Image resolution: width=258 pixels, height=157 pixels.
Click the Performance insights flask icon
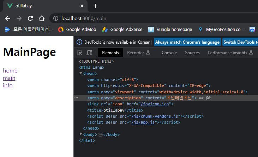[251, 52]
